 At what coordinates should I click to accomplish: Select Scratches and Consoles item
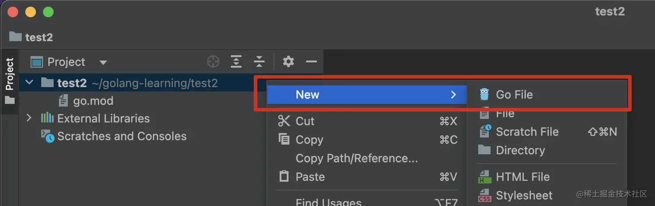click(x=121, y=136)
